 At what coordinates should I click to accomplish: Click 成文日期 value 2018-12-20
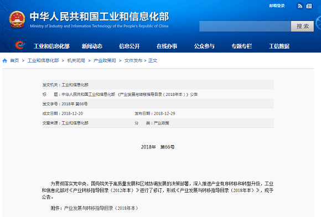click(x=73, y=113)
